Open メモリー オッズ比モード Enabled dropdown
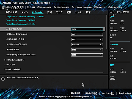This screenshot has width=132, height=99. tap(87, 45)
